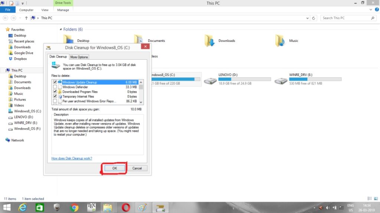The height and width of the screenshot is (213, 380).
Task: Select Favorites in the navigation pane
Action: tap(18, 30)
